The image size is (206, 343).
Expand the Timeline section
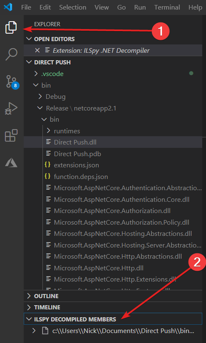29,307
